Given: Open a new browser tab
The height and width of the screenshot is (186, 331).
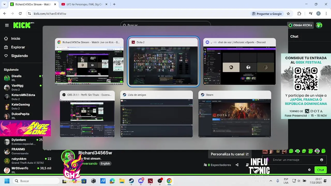Looking at the screenshot, I should (x=114, y=4).
